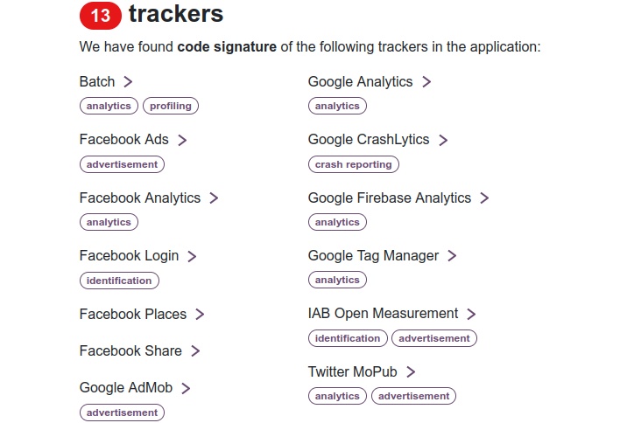Expand the Google CrashLytics arrow
620x423 pixels.
click(x=443, y=140)
